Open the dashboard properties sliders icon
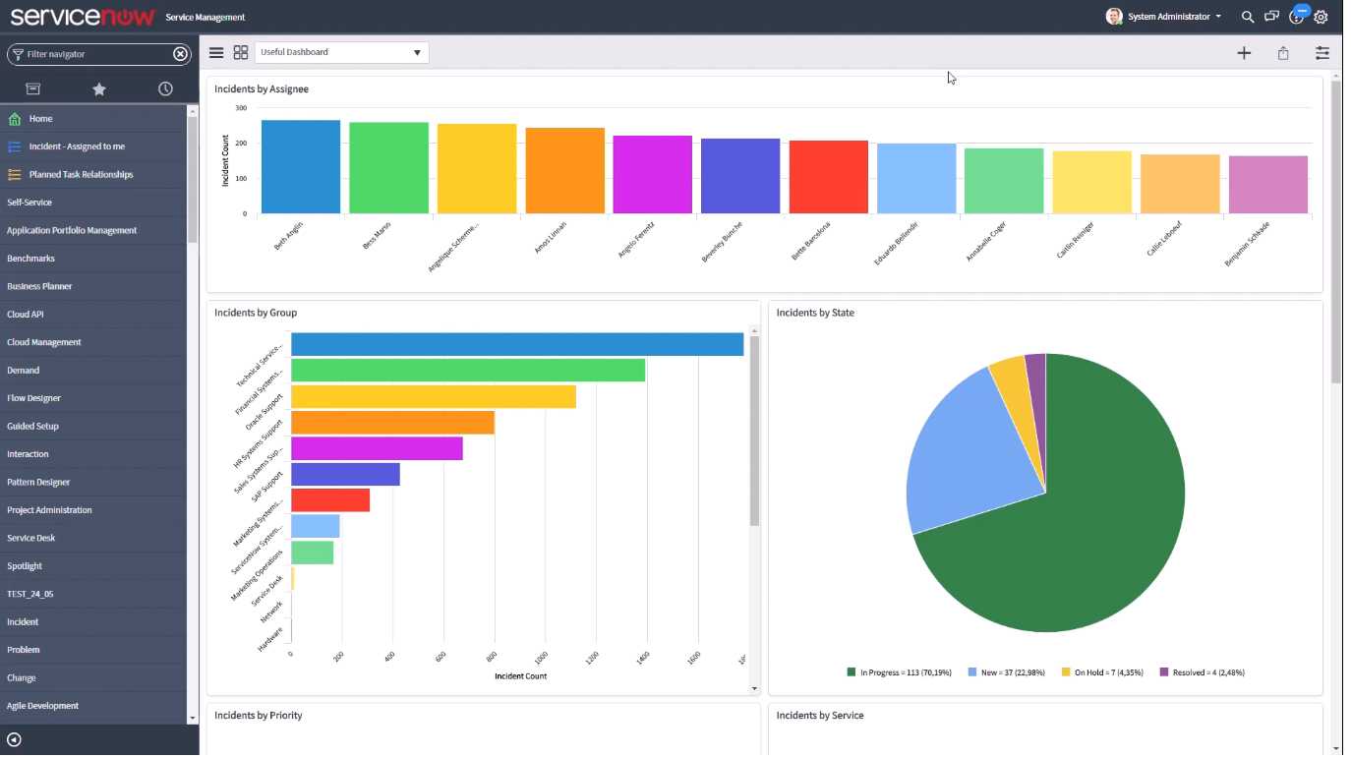The width and height of the screenshot is (1351, 757). [1322, 53]
